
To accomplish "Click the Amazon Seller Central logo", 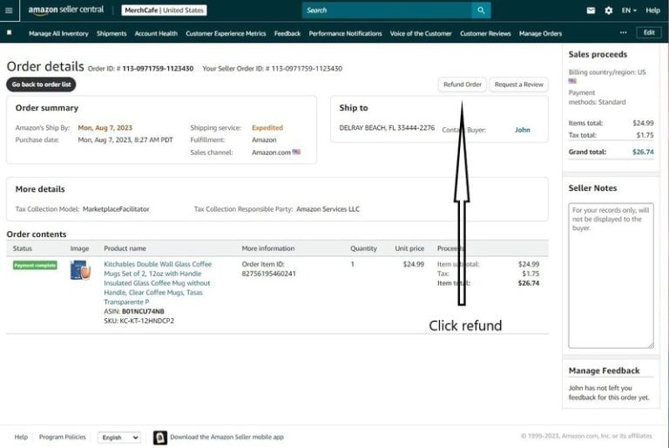I will point(65,10).
